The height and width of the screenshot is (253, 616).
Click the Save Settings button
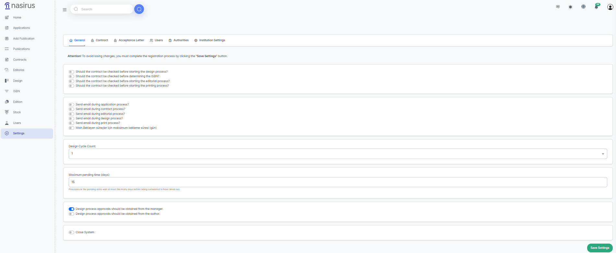tap(599, 248)
